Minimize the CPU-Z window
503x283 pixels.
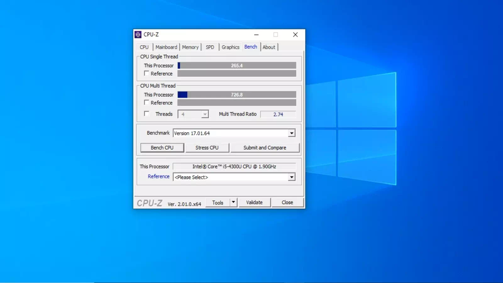[256, 35]
